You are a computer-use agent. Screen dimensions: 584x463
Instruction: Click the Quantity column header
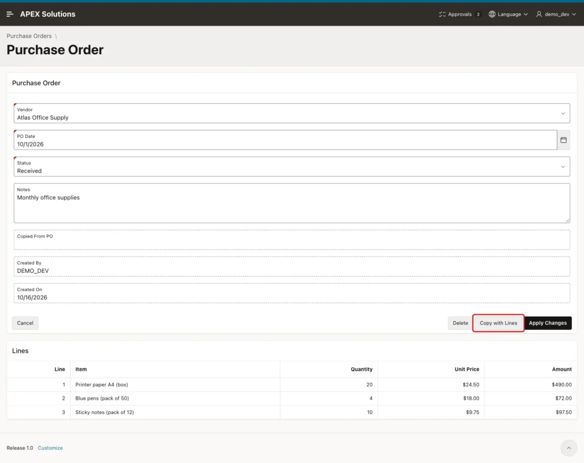361,369
